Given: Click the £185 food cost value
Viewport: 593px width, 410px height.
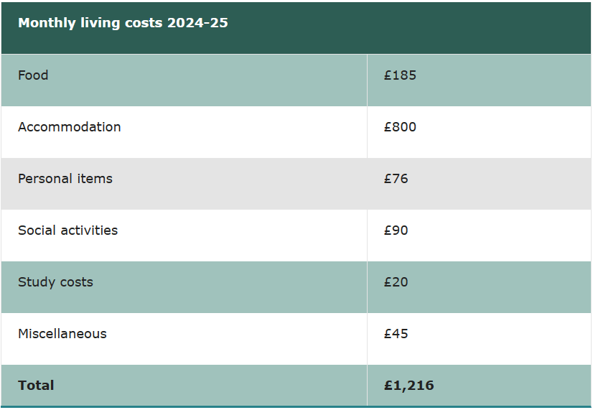Looking at the screenshot, I should 400,75.
